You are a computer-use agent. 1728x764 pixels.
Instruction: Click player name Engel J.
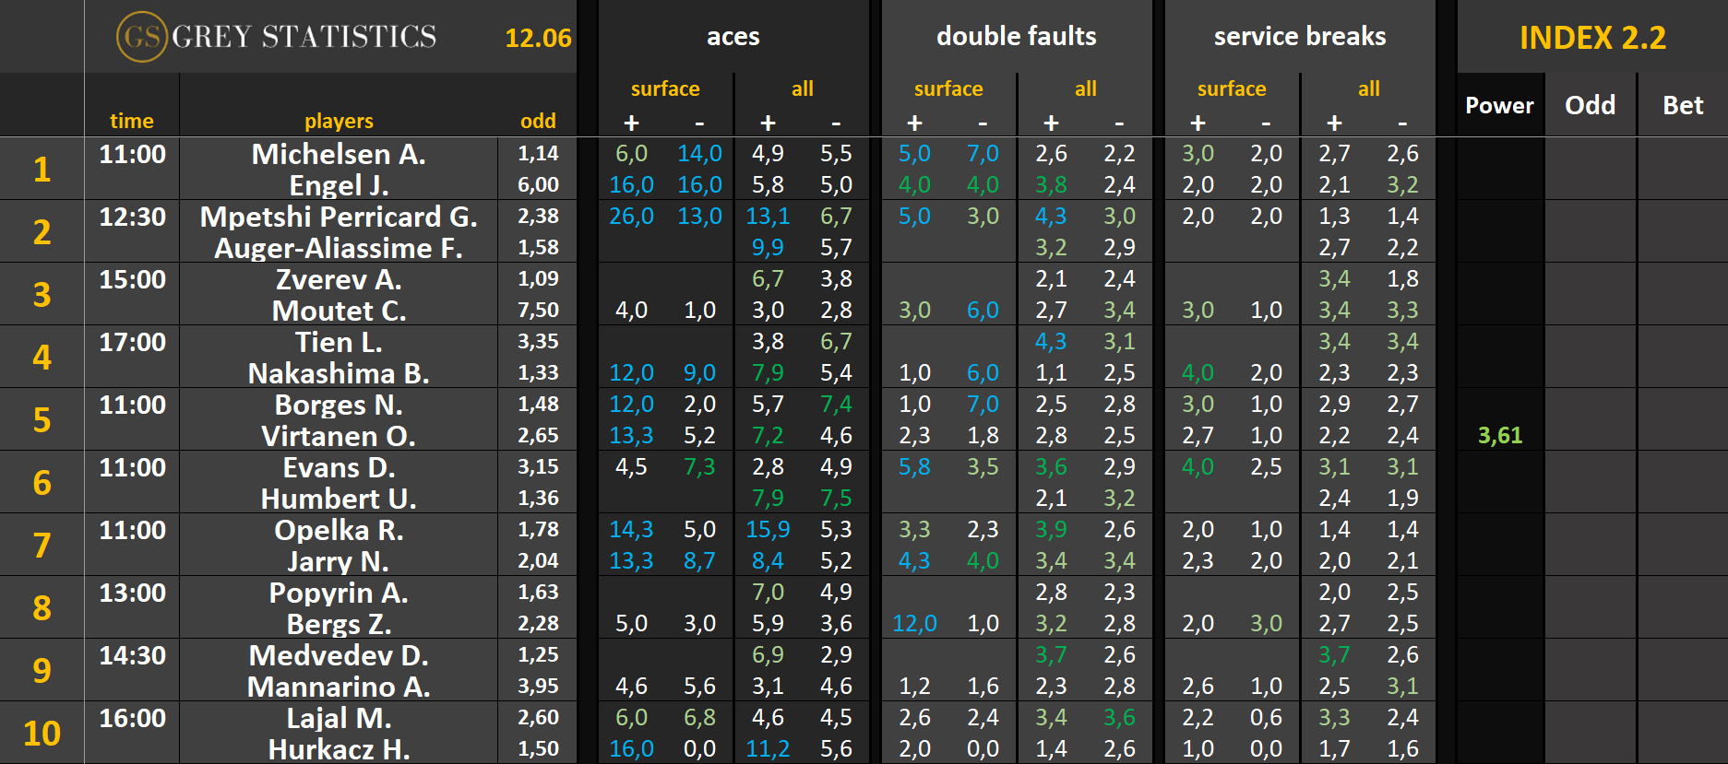pyautogui.click(x=339, y=185)
